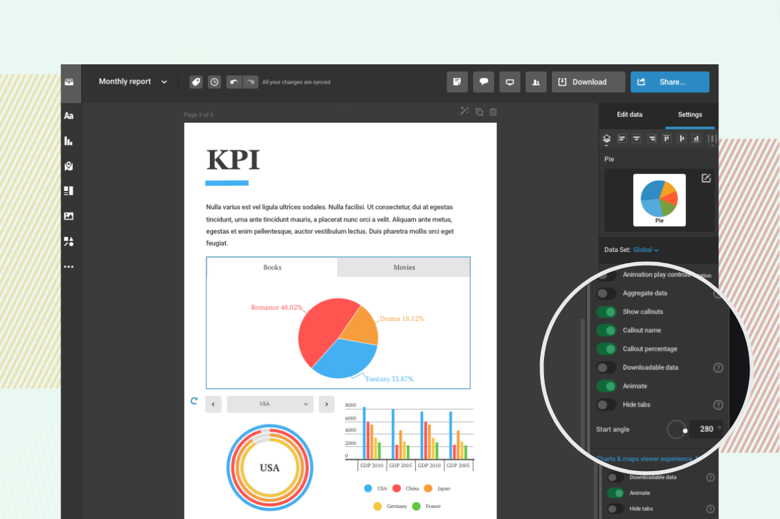Click the blue refresh icon beside USA selector
Image resolution: width=780 pixels, height=519 pixels.
coord(194,401)
